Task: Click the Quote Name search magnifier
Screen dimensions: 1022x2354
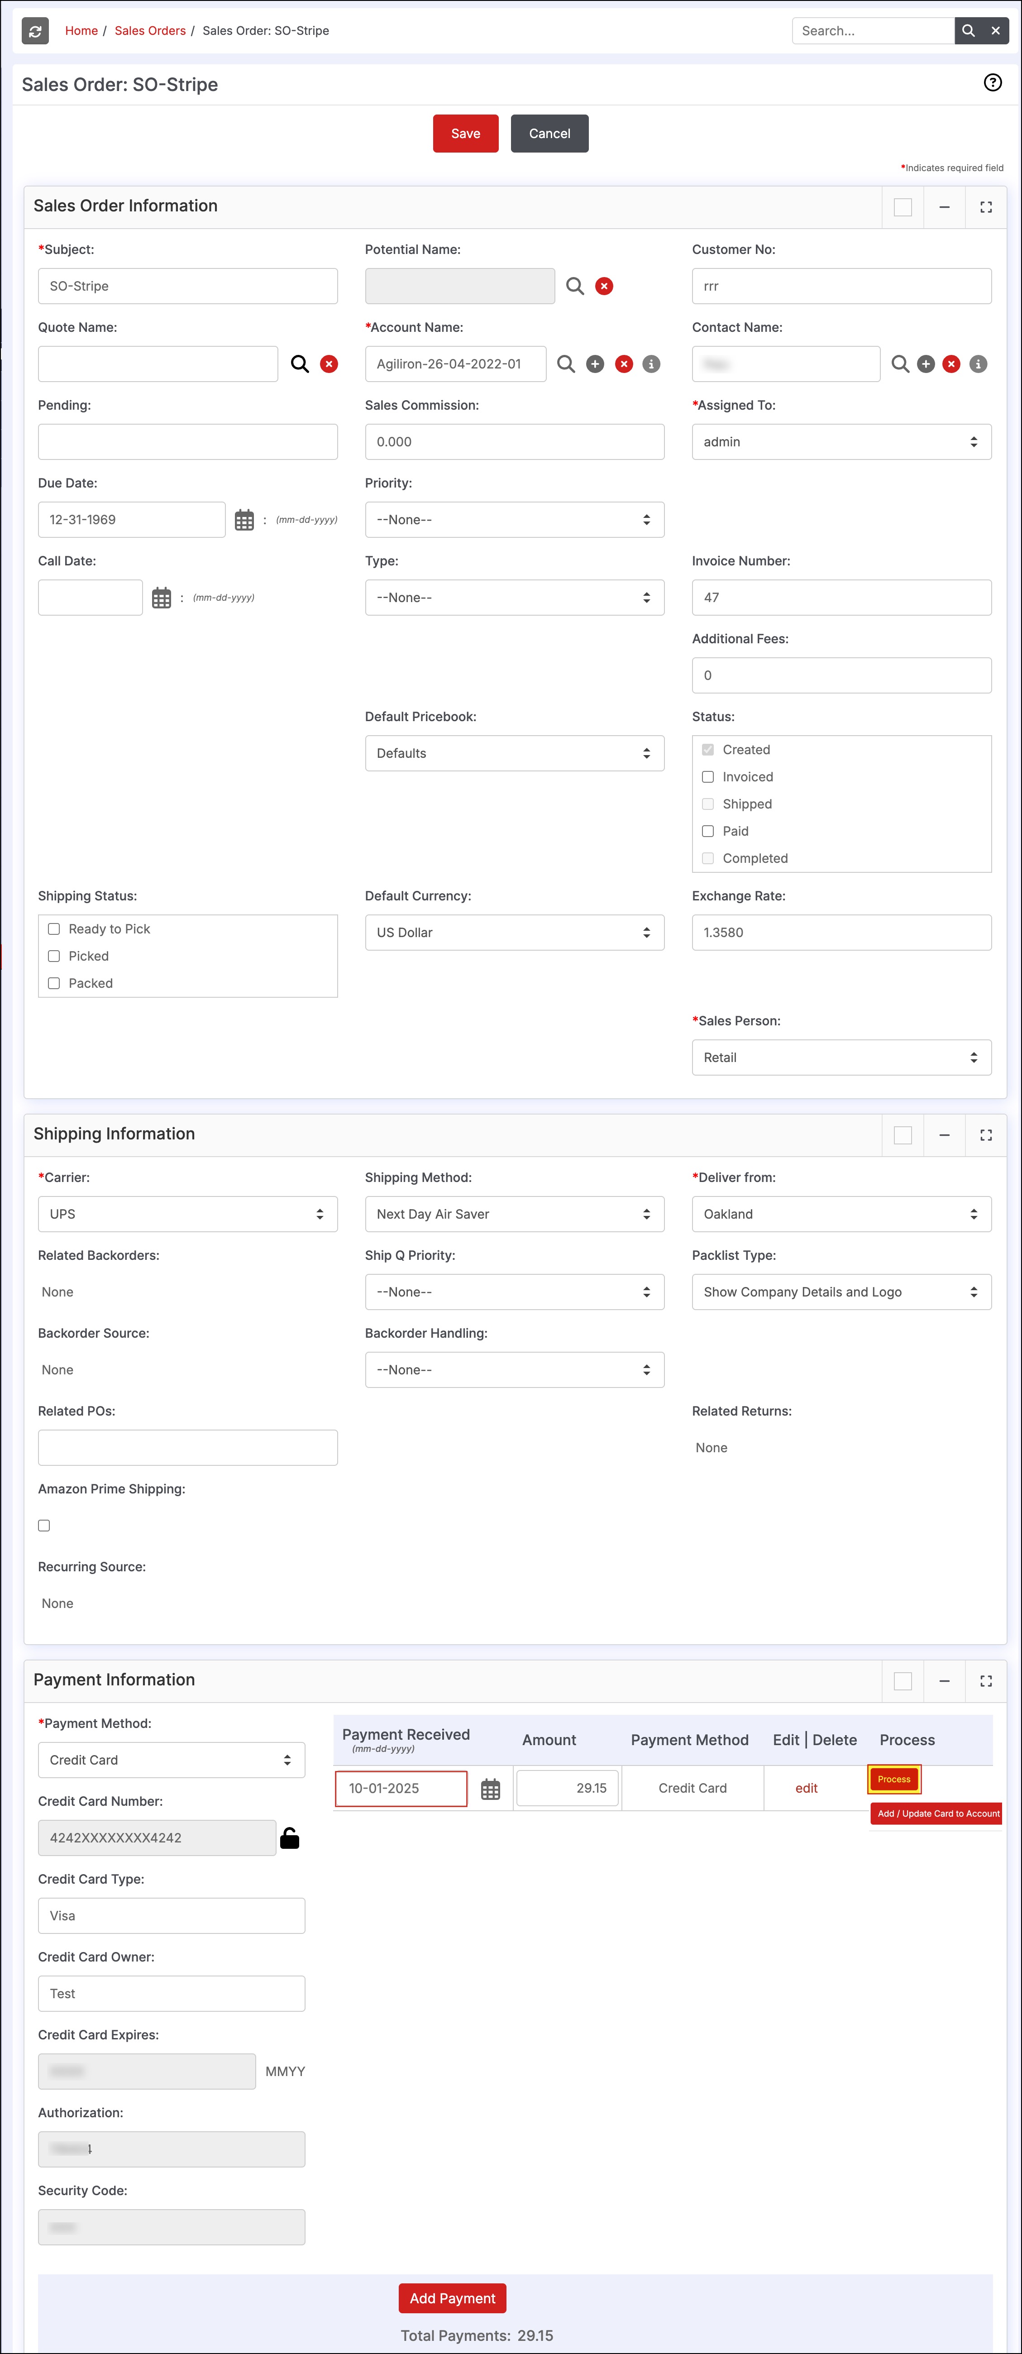Action: [x=300, y=364]
